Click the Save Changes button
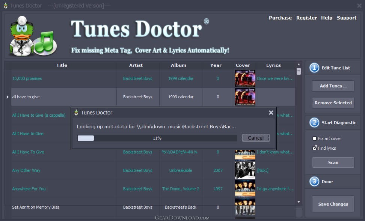365x221 pixels. pos(333,204)
